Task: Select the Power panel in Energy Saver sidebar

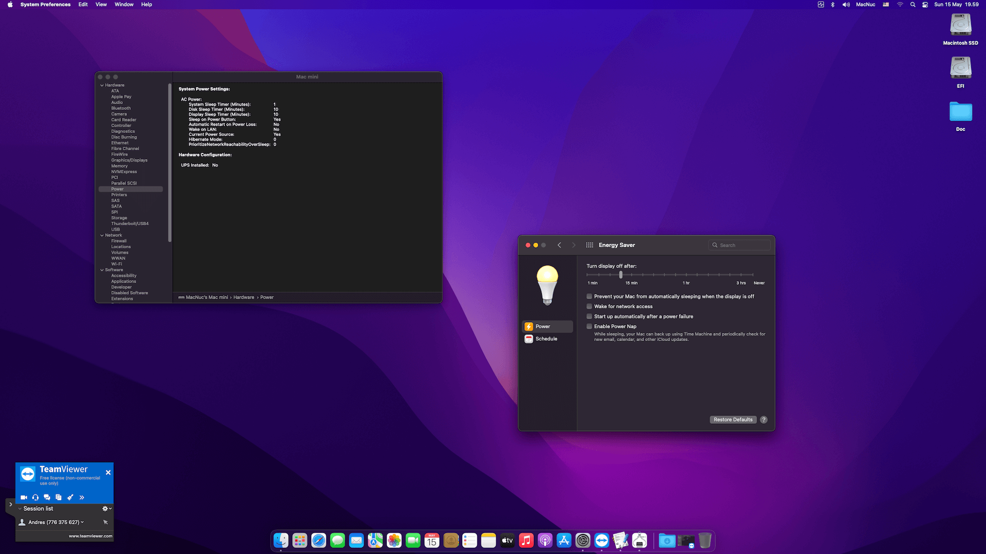Action: pos(542,326)
